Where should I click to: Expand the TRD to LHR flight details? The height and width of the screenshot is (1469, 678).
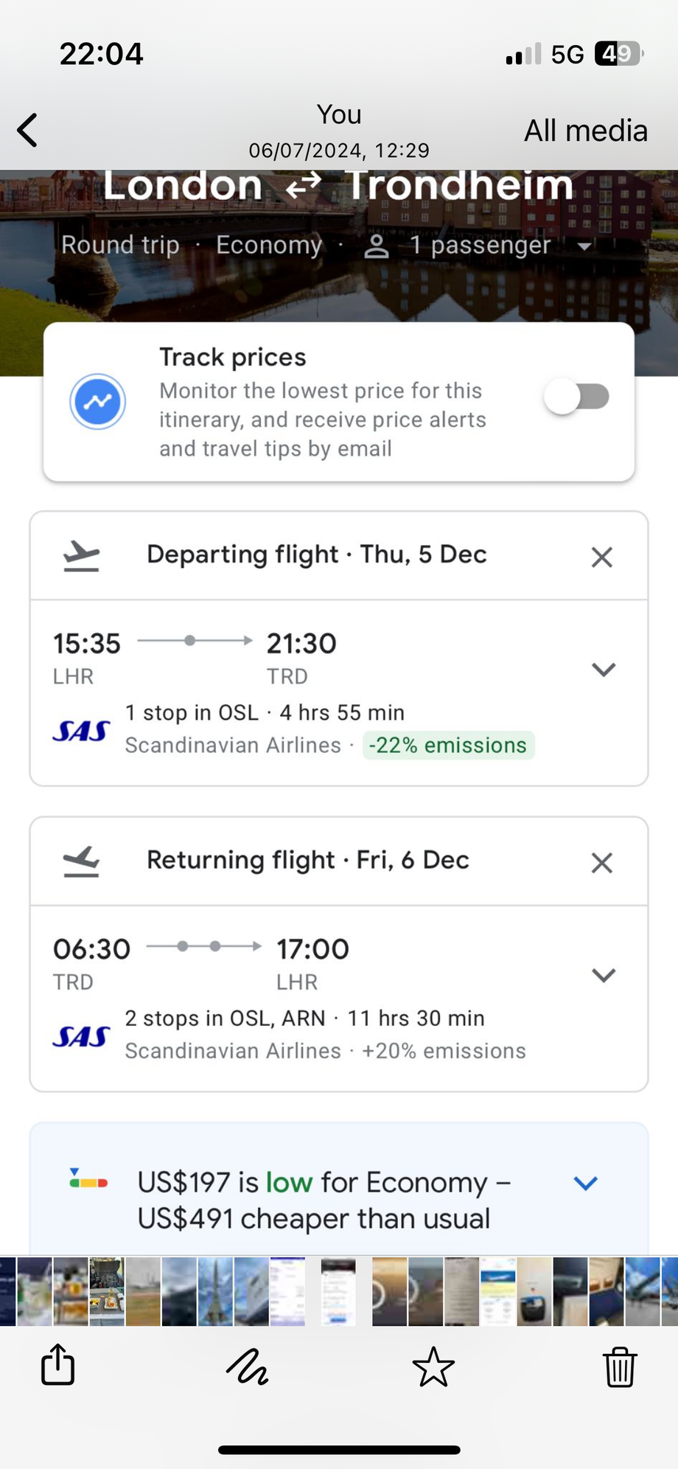pos(604,975)
